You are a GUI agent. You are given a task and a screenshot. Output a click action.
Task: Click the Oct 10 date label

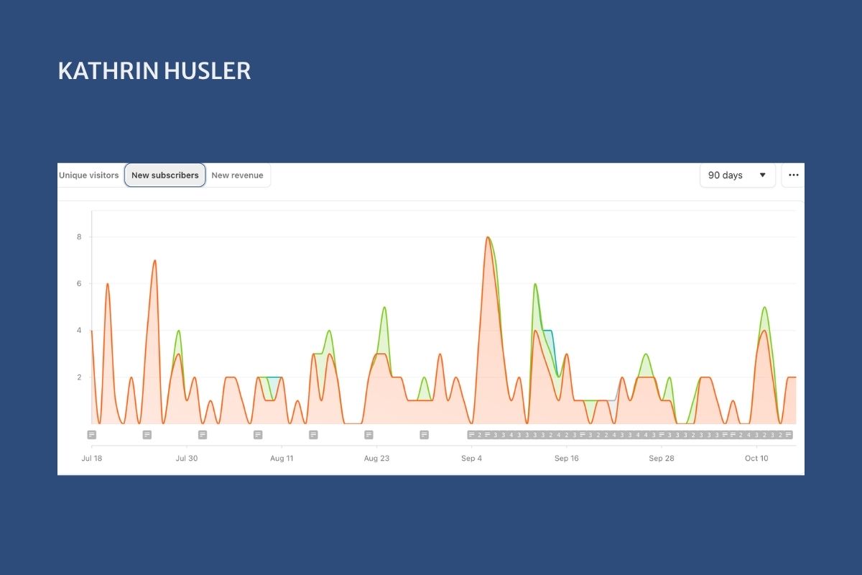click(x=756, y=459)
